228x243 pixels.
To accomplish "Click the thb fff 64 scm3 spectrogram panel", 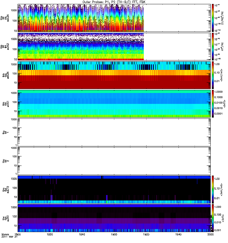I will [x=114, y=46].
